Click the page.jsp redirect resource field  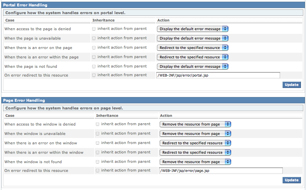221,171
